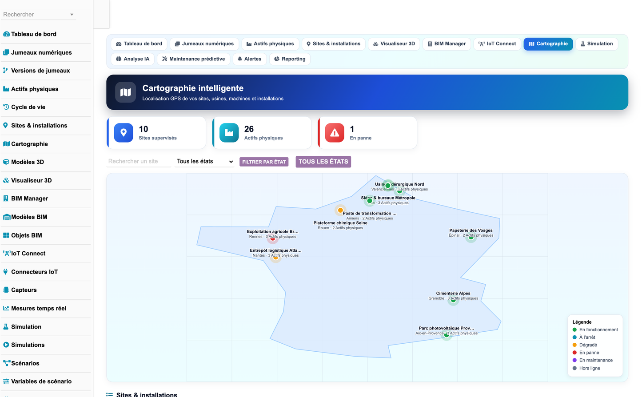Viewport: 642px width, 397px height.
Task: Open the Sites & installations tab
Action: coord(334,44)
